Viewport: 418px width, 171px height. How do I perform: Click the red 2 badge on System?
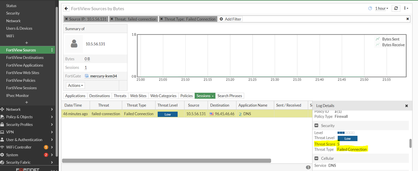[46, 155]
